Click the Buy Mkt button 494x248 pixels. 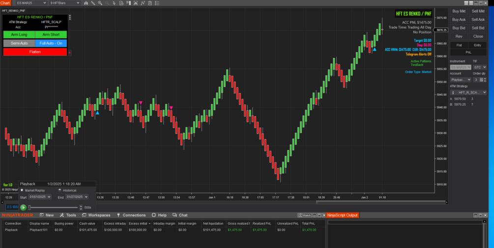459,11
